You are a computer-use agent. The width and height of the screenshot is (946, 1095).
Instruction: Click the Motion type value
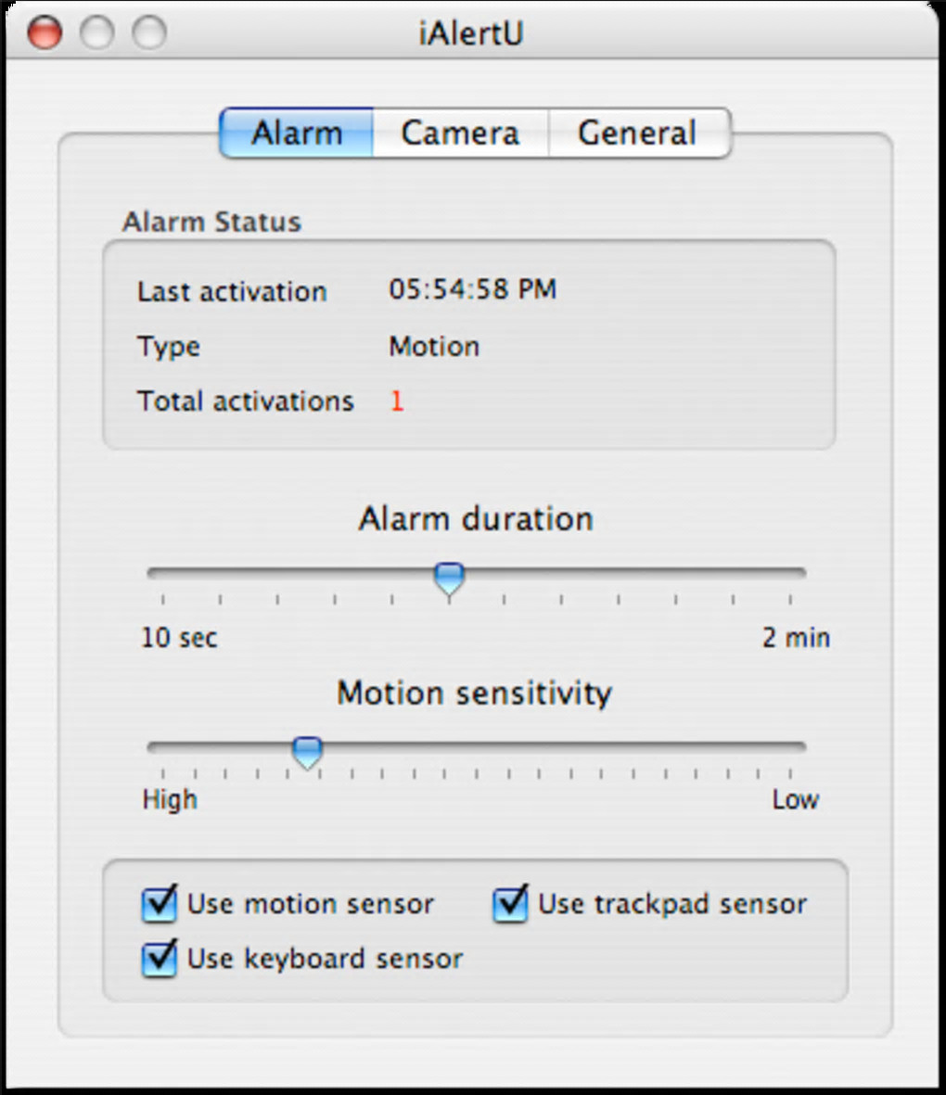pyautogui.click(x=434, y=347)
